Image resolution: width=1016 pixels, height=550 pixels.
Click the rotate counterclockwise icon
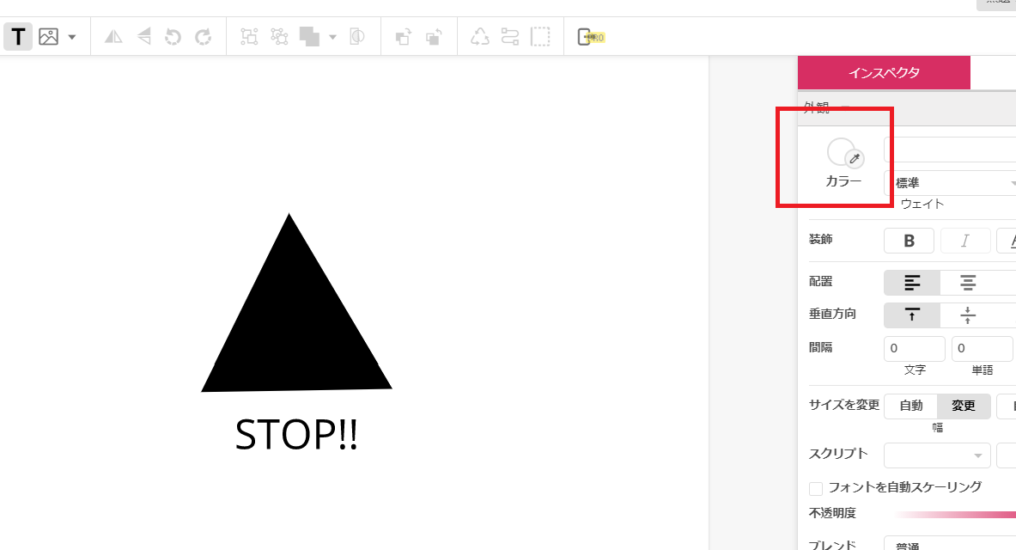(x=173, y=36)
